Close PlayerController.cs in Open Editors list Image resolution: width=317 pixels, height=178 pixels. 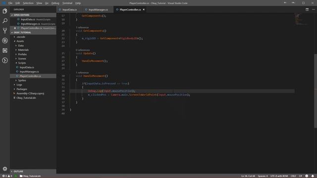coord(15,28)
